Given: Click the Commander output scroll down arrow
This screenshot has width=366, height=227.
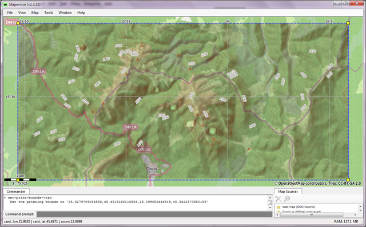Looking at the screenshot, I should pyautogui.click(x=270, y=208).
